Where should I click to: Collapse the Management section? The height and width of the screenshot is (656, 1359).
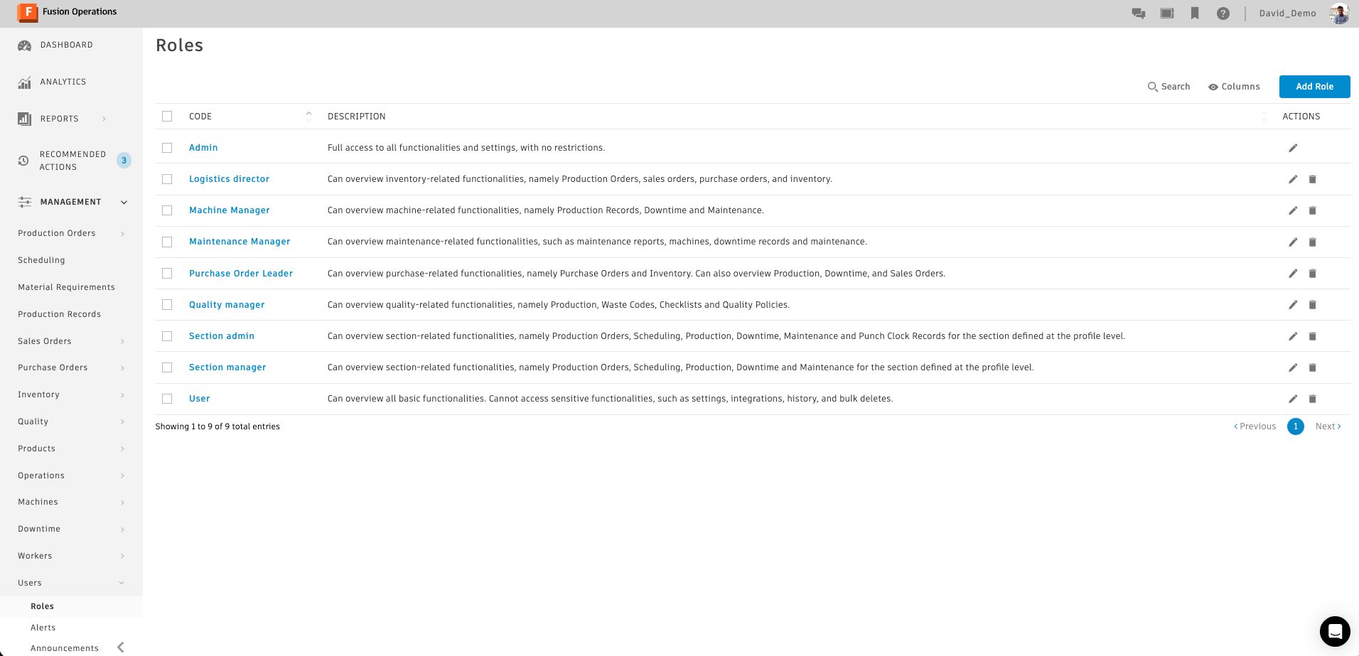pyautogui.click(x=124, y=203)
